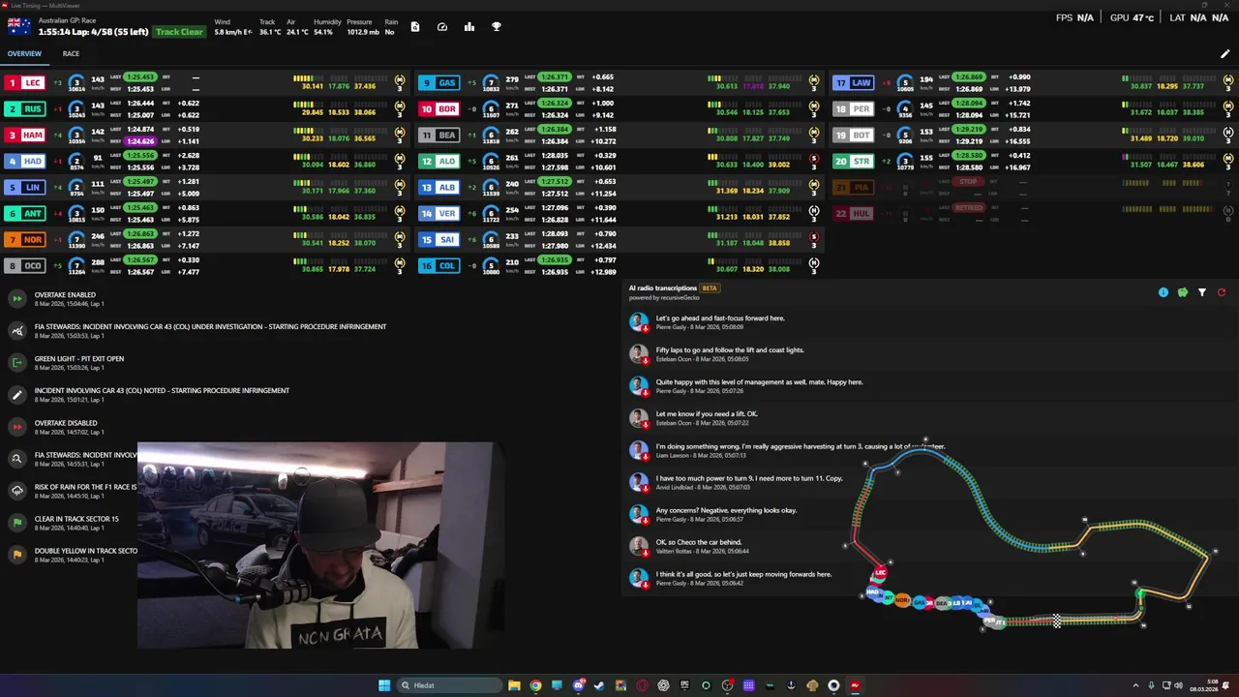Click the yellow flag double yellow icon
The image size is (1239, 697).
pyautogui.click(x=16, y=554)
